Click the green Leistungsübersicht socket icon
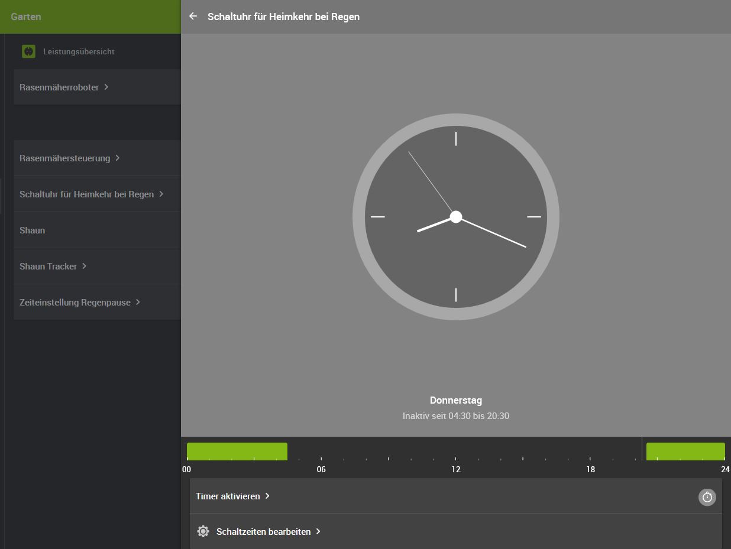This screenshot has height=549, width=731. click(x=28, y=51)
